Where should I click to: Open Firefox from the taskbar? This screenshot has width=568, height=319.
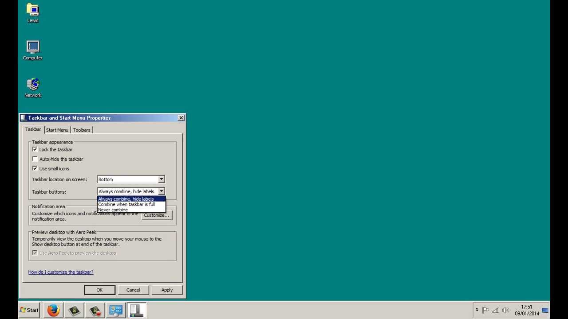tap(53, 310)
